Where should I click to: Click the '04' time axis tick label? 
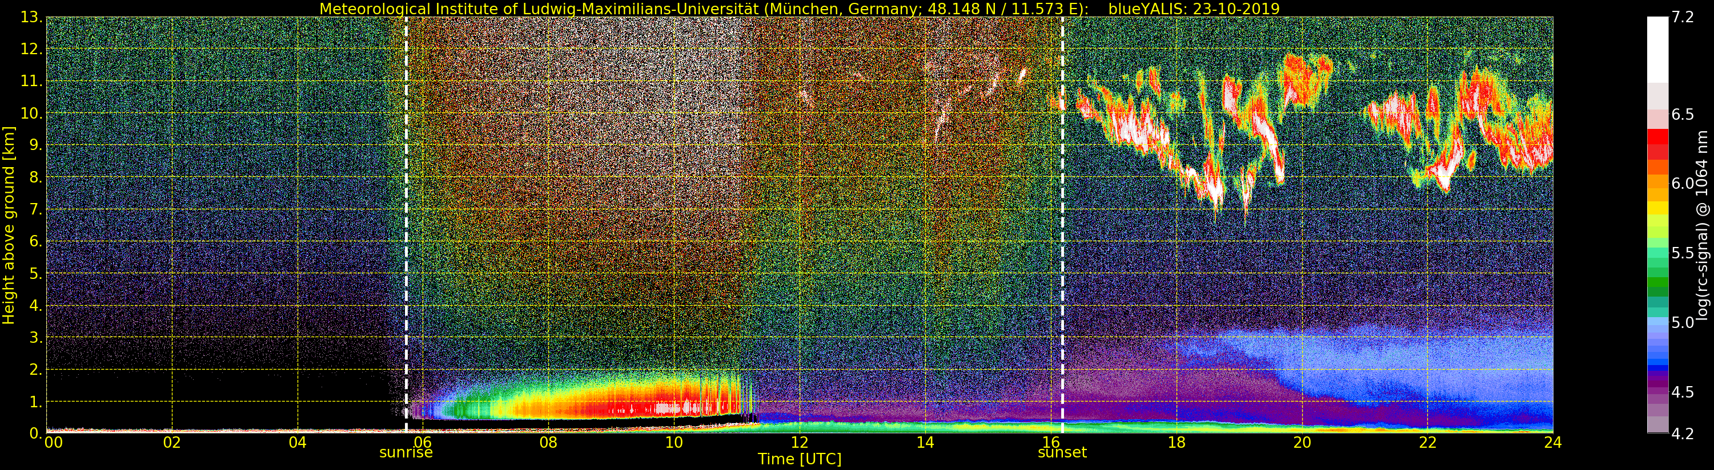pos(298,442)
